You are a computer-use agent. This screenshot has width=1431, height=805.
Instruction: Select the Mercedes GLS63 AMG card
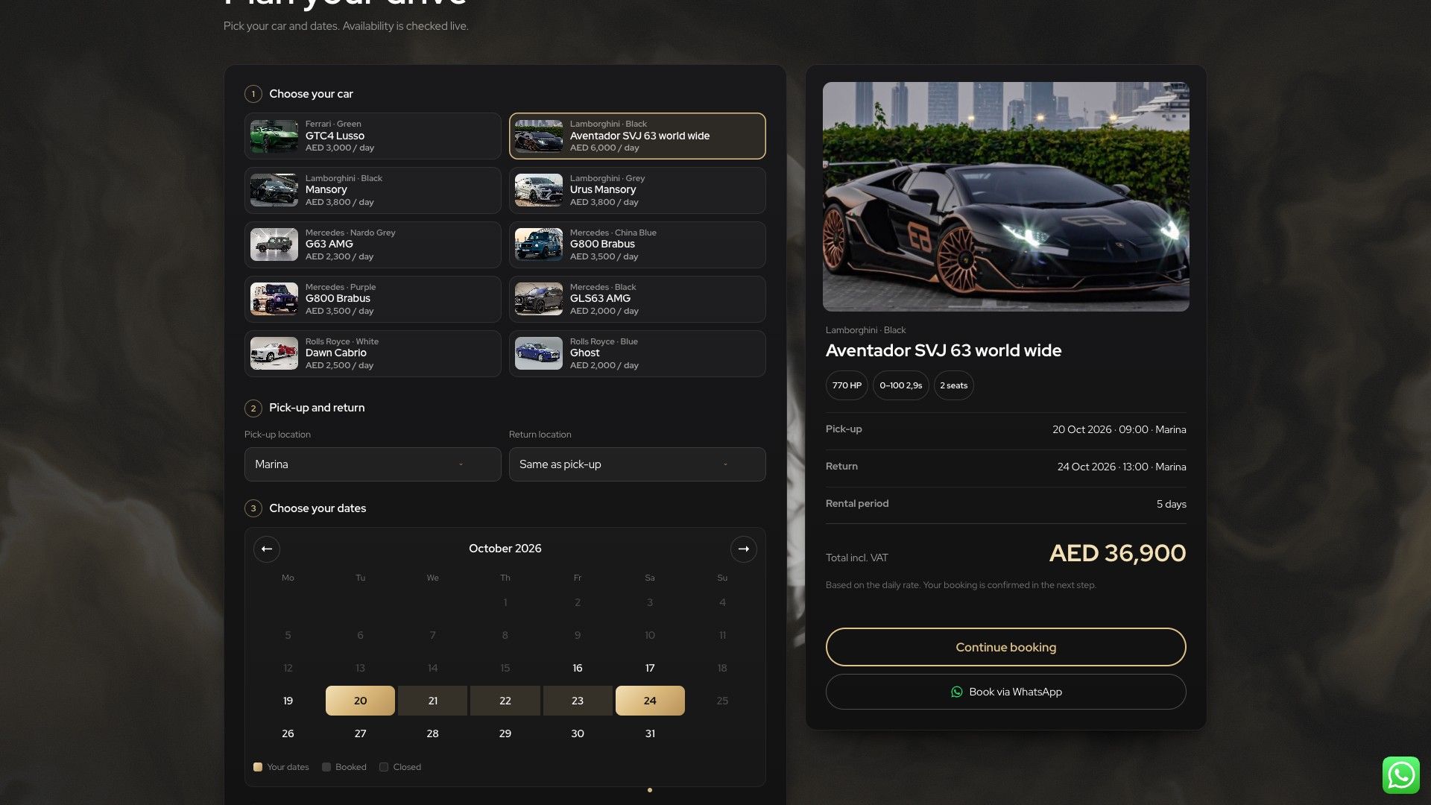637,299
